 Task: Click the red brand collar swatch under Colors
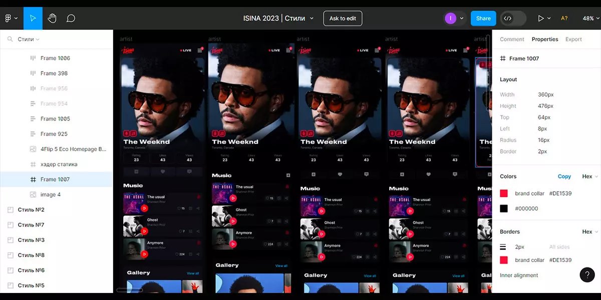coord(504,193)
